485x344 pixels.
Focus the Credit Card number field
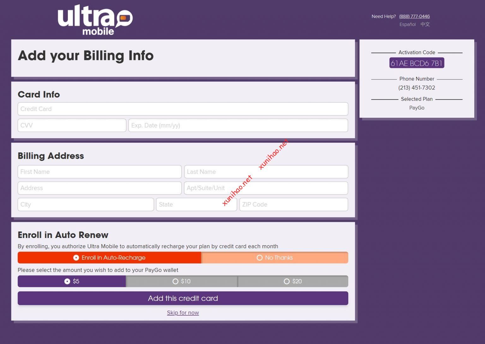tap(183, 109)
